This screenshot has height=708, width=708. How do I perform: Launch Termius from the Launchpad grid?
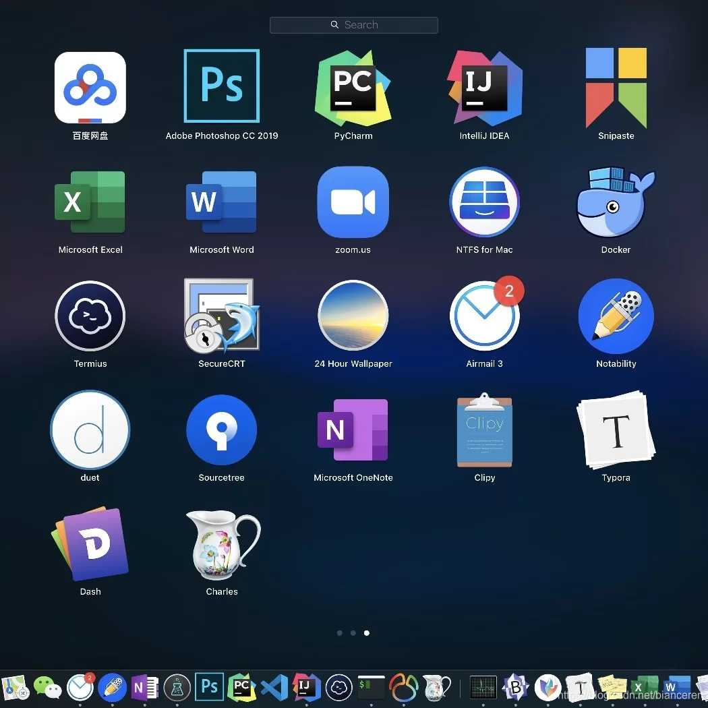tap(90, 316)
